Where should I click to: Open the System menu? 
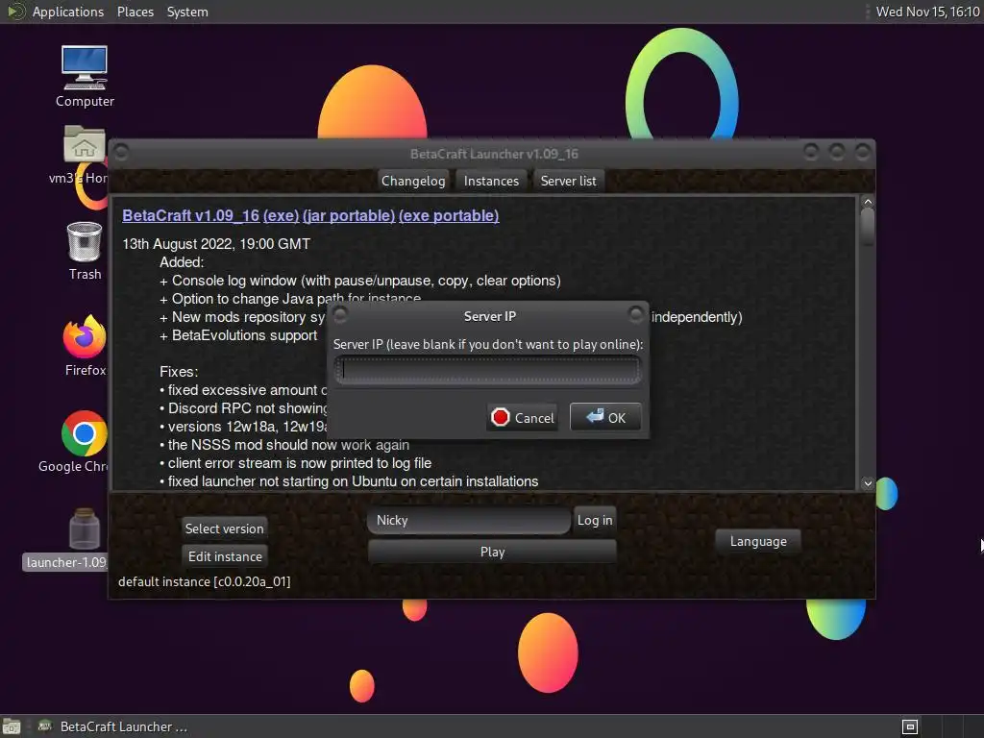[187, 12]
